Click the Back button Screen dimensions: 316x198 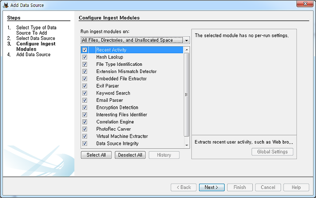click(x=183, y=187)
